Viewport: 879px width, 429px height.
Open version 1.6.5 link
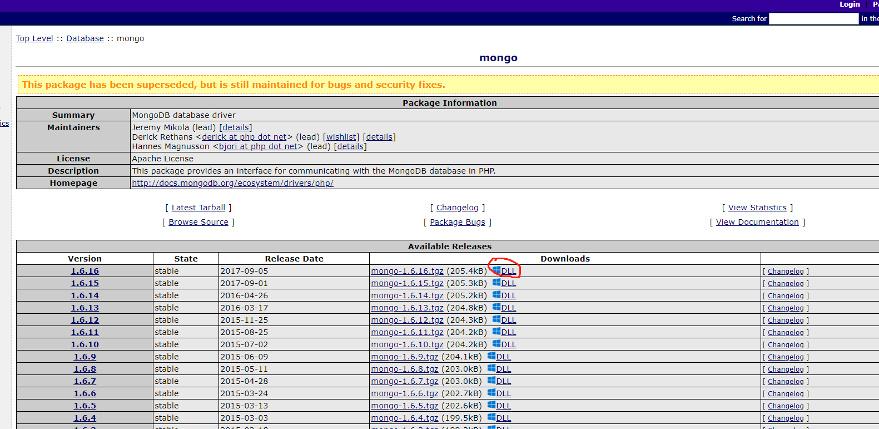(85, 406)
